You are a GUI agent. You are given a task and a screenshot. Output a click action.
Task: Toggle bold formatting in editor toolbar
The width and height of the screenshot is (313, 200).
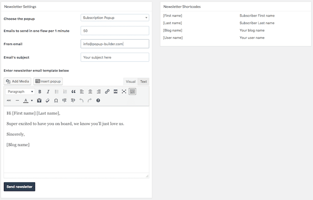(x=40, y=92)
